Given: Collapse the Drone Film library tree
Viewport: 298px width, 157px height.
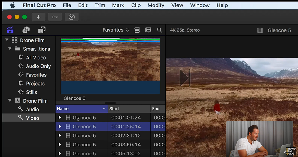Looking at the screenshot, I should point(6,40).
